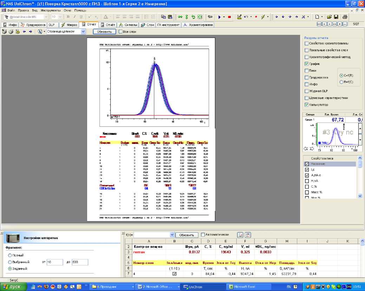Open the f(x)= formula dropdown
The image size is (365, 291).
(172, 235)
